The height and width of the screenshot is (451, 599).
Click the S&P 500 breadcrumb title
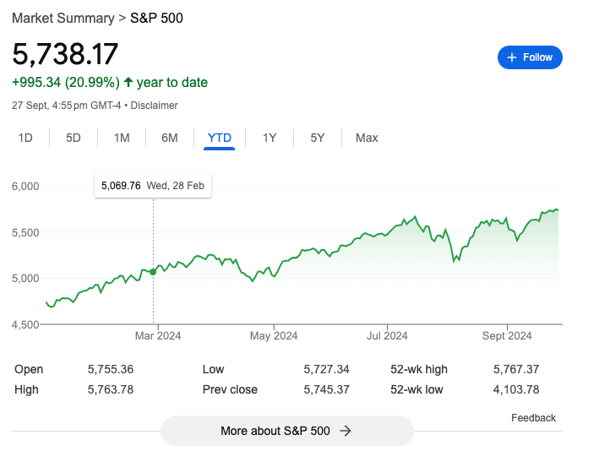[x=156, y=18]
